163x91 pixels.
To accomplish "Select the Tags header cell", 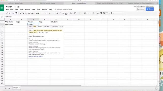I will click(45, 22).
